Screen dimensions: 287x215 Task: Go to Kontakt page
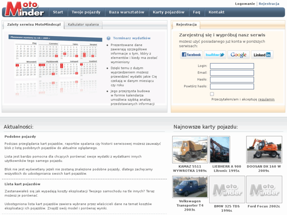[216, 12]
